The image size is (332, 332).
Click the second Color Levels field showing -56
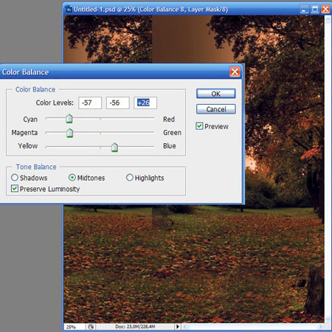pyautogui.click(x=118, y=103)
